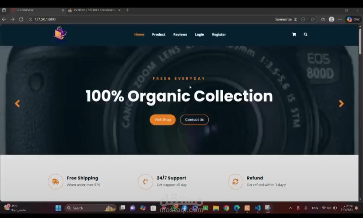Viewport: 363px width, 218px height.
Task: Add this page to favorites star
Action: pos(313,19)
